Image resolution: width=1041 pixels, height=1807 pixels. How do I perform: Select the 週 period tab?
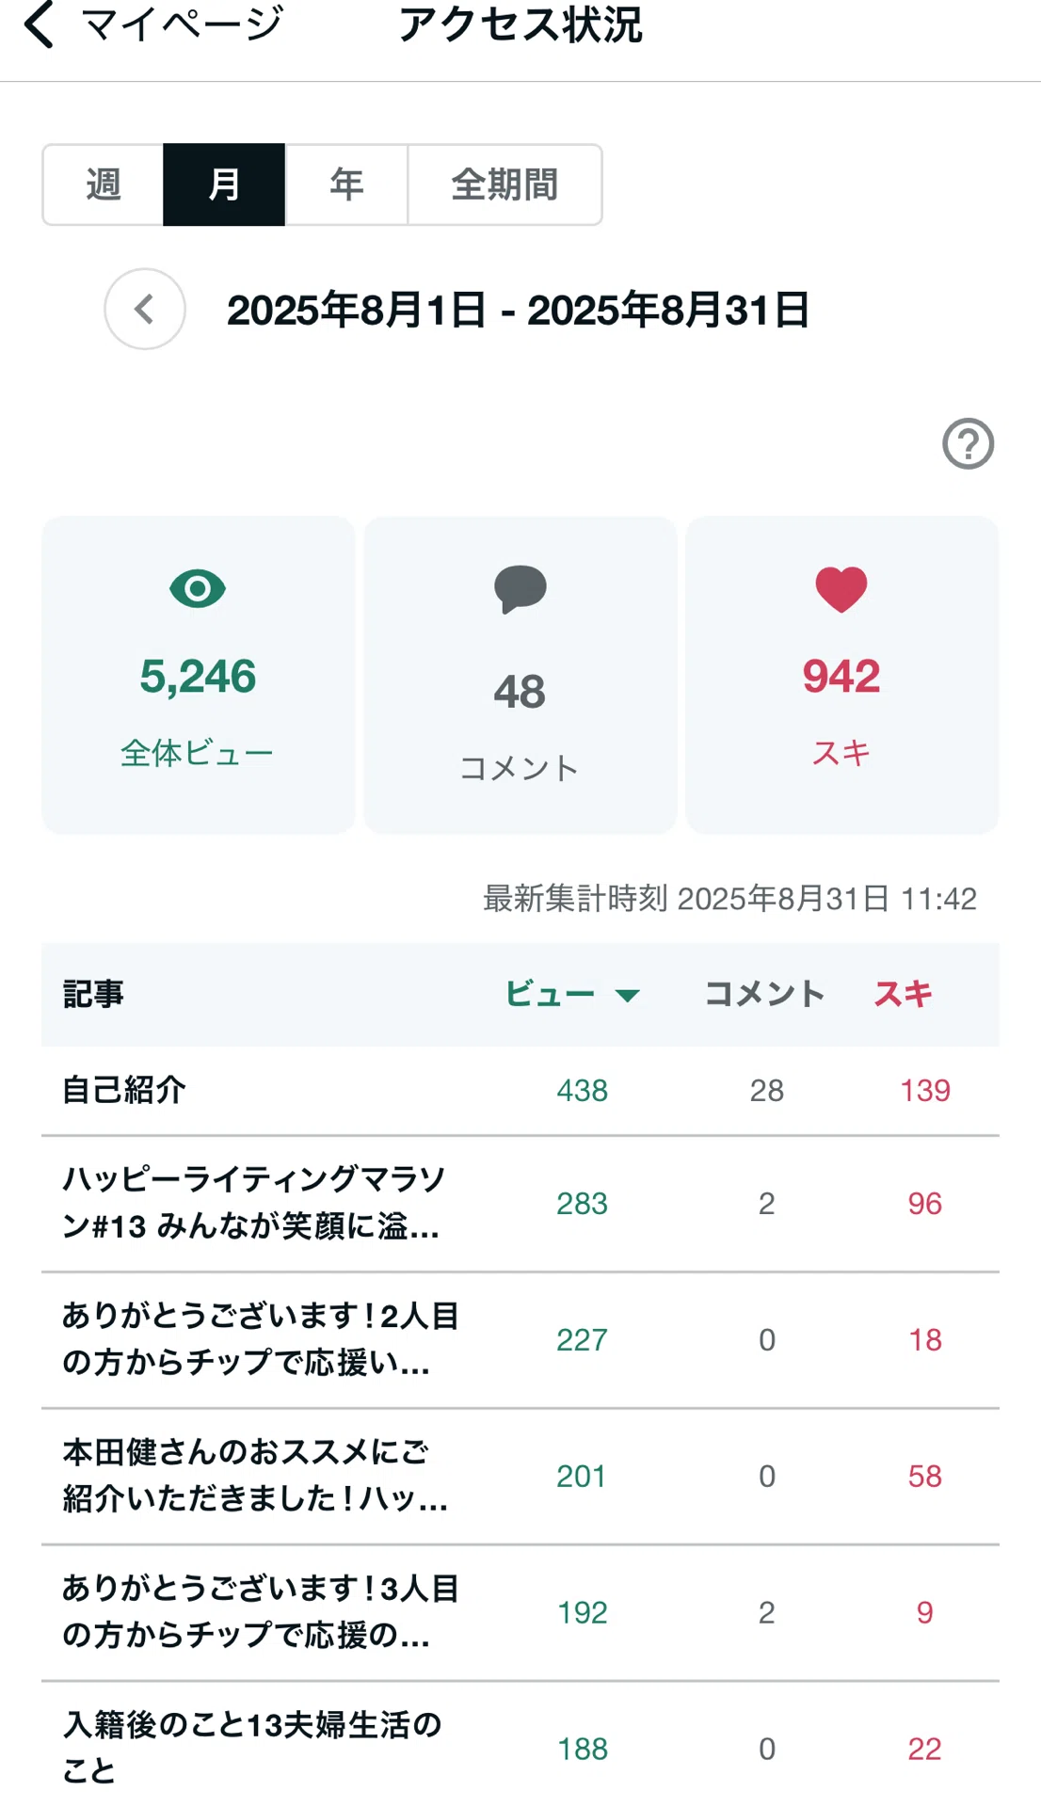pos(104,184)
